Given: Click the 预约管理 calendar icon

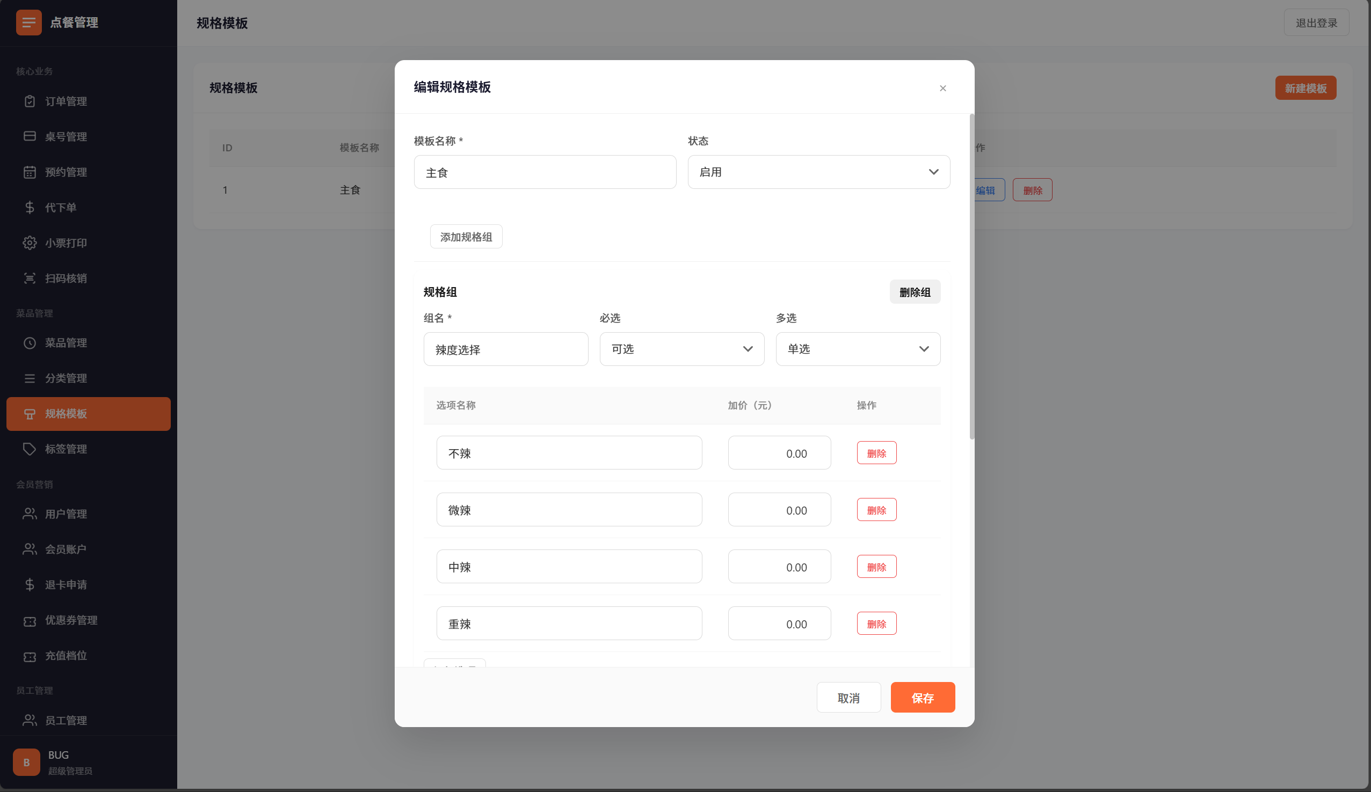Looking at the screenshot, I should coord(30,172).
